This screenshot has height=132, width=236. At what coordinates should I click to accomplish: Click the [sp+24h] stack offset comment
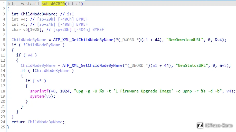coord(46,24)
